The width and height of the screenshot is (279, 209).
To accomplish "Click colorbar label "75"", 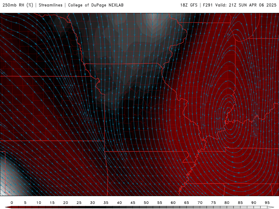I will point(213,203).
